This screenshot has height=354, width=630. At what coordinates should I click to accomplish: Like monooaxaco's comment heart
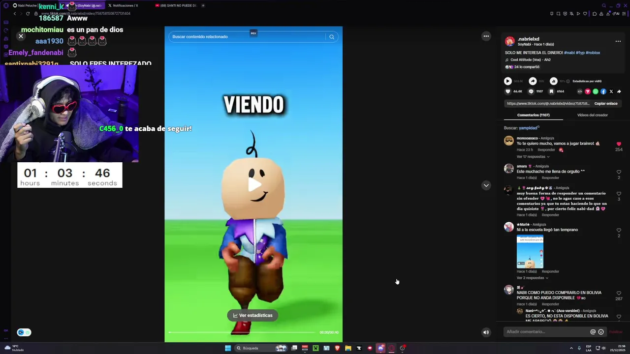(619, 144)
